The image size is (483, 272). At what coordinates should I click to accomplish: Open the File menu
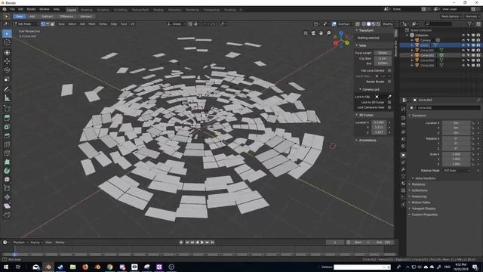[12, 9]
